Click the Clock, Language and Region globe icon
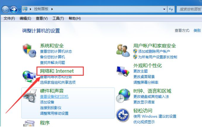The height and width of the screenshot is (127, 202). 123,96
